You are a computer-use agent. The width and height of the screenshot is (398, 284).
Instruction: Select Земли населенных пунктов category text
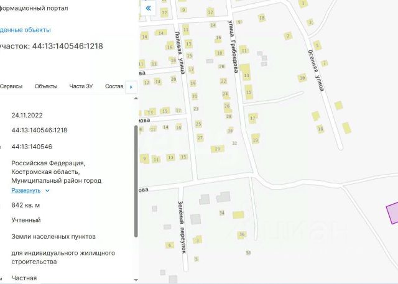point(53,237)
